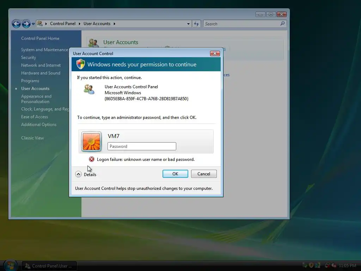Focus the Password field for VM7

click(142, 146)
